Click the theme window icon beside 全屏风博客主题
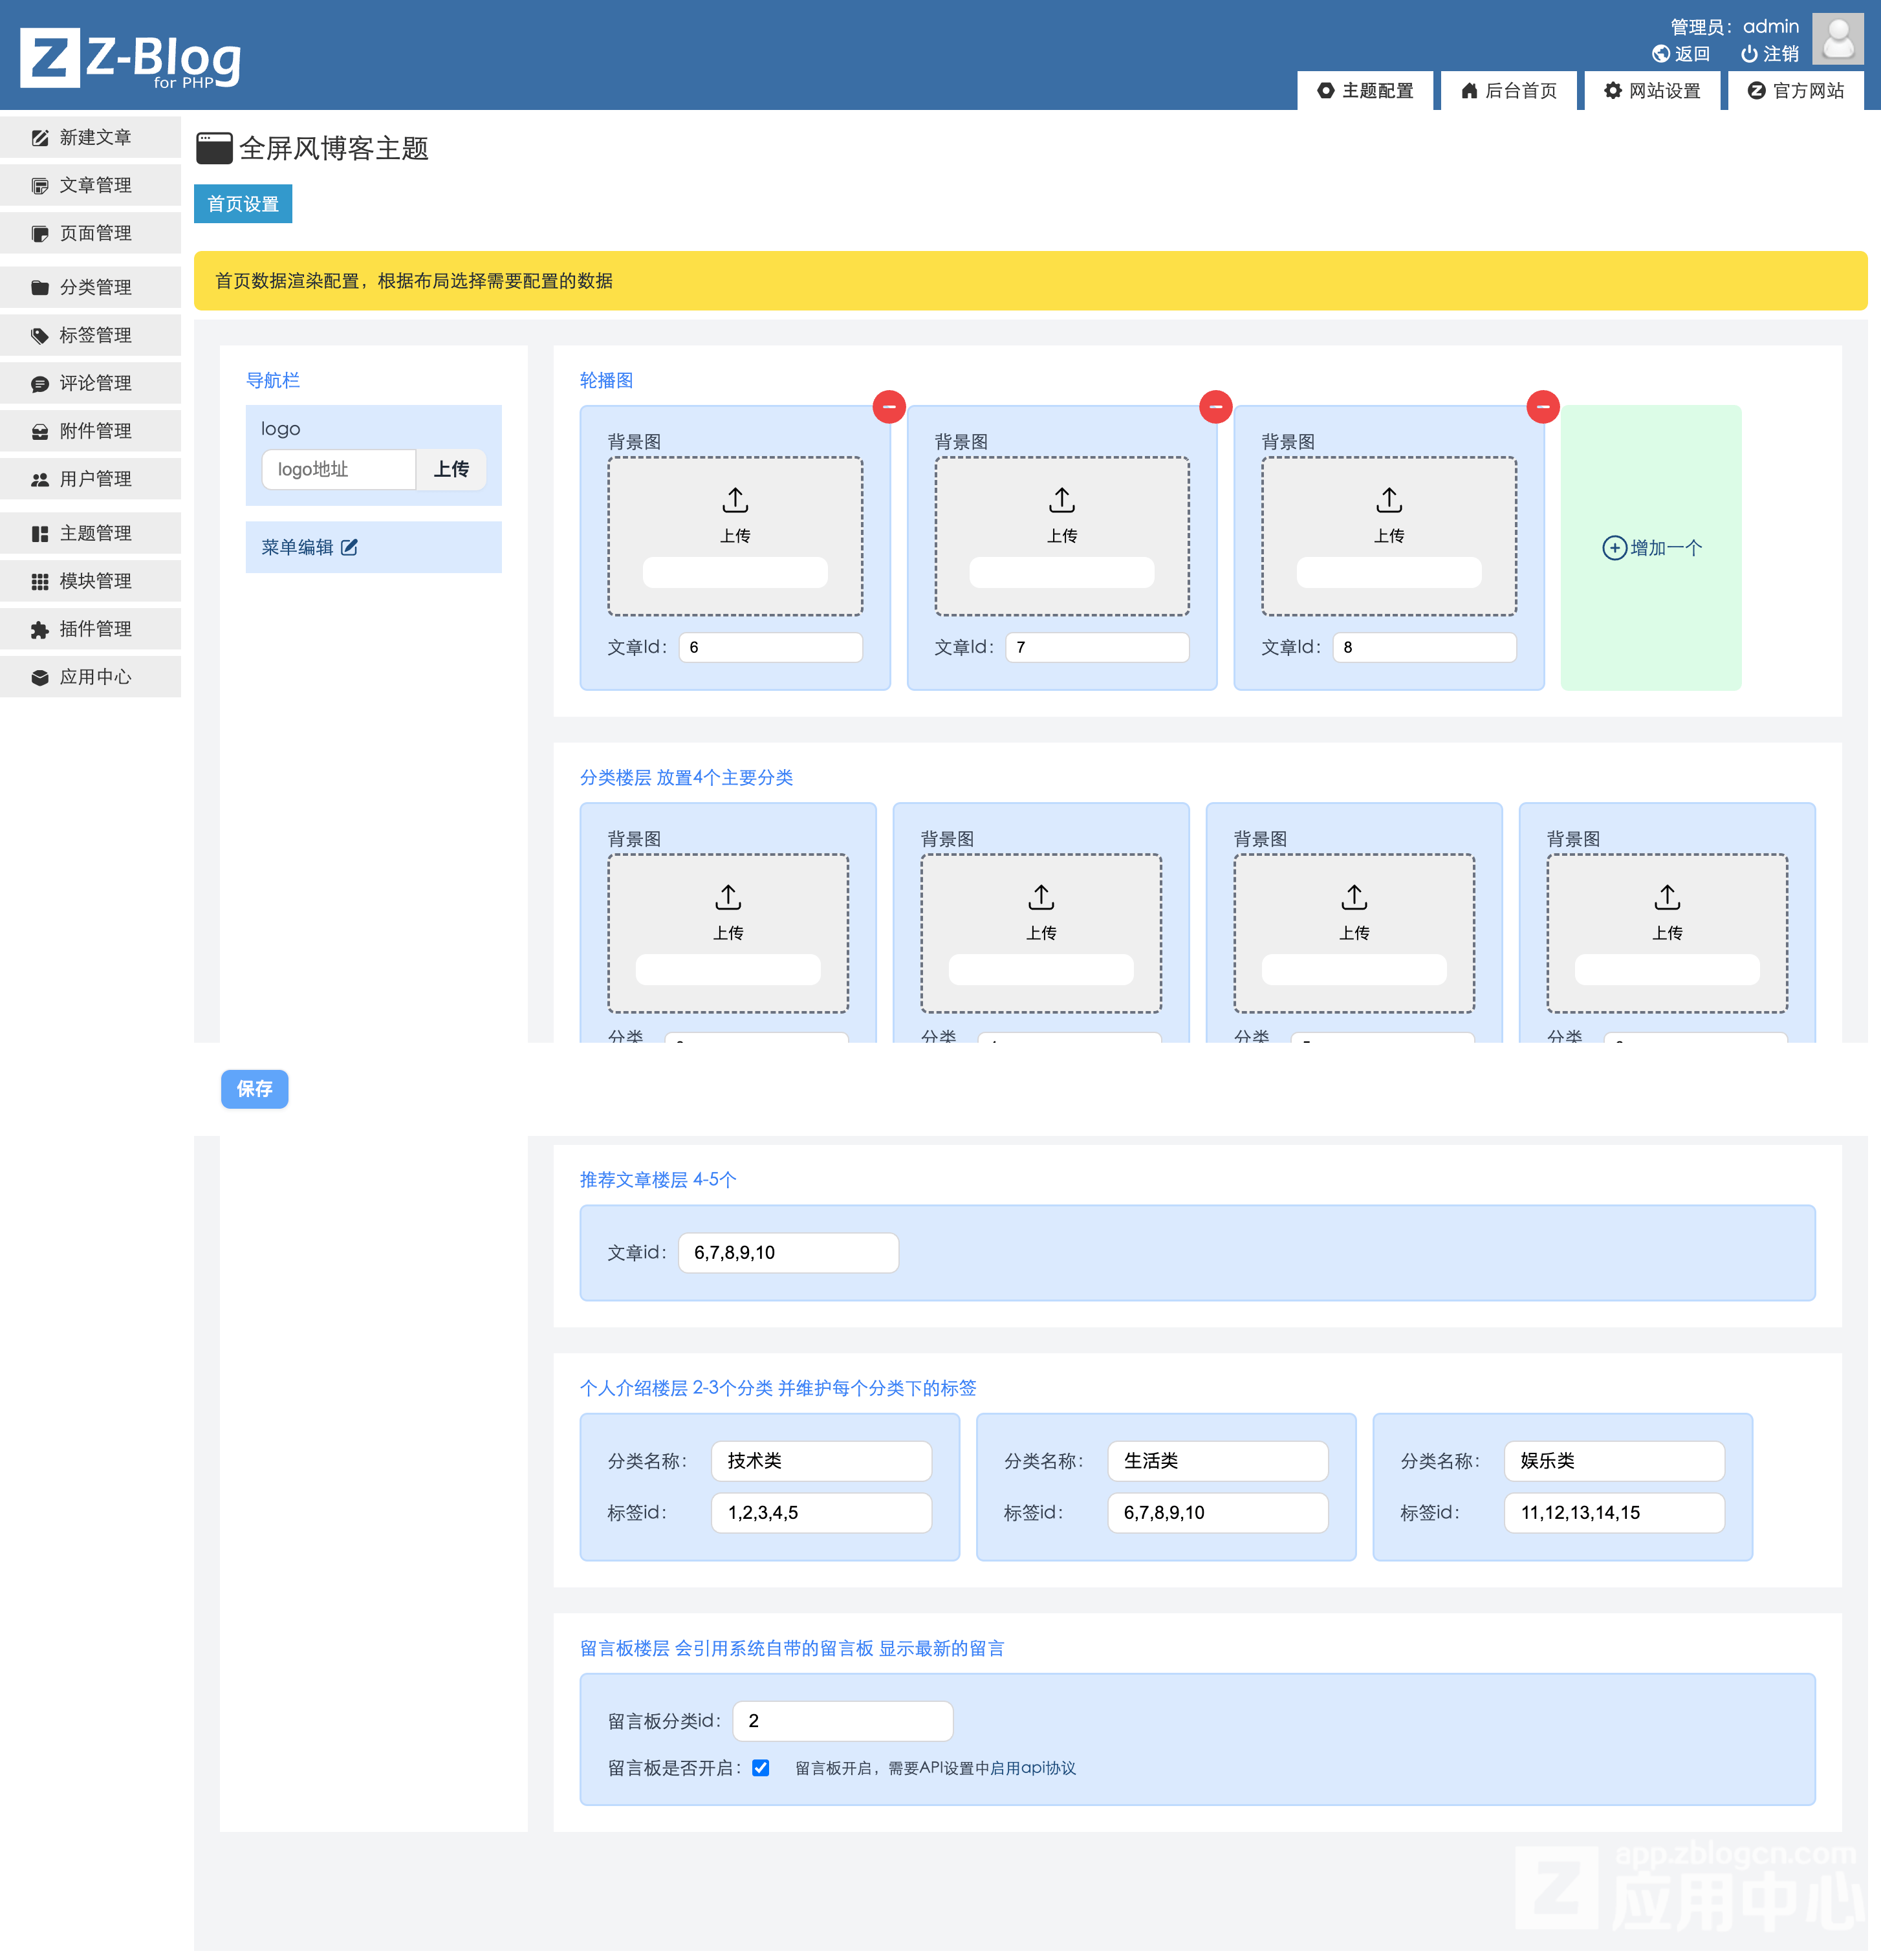Image resolution: width=1881 pixels, height=1960 pixels. (x=214, y=148)
